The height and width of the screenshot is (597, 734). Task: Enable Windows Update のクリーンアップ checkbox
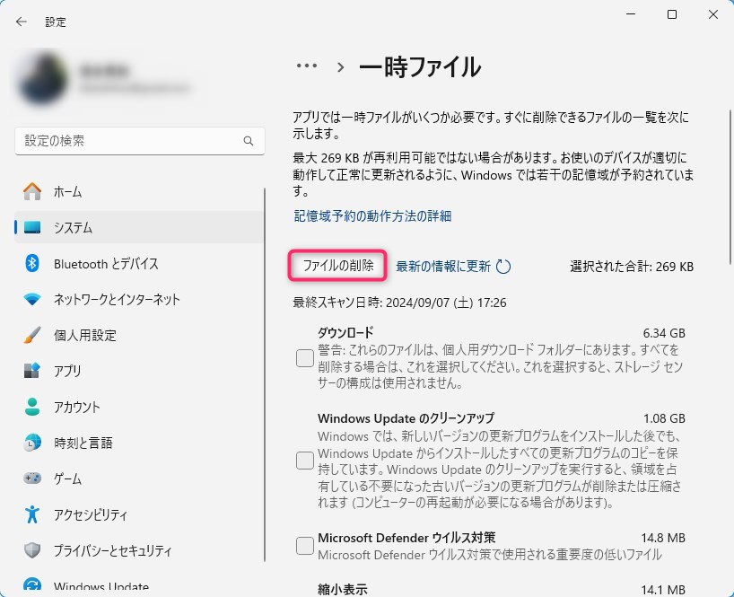(x=305, y=461)
